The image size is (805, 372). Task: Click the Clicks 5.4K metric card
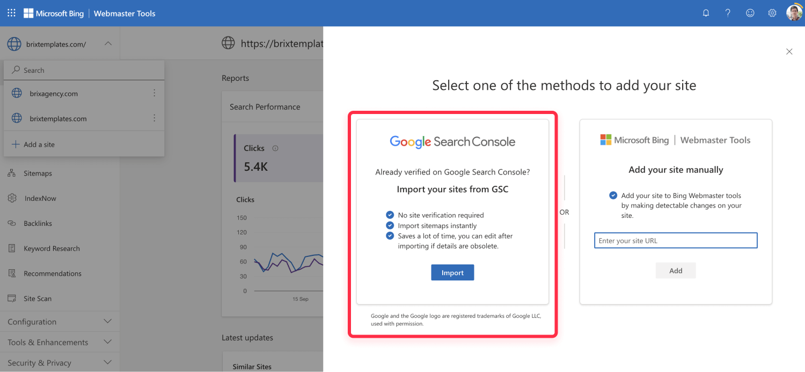(279, 158)
